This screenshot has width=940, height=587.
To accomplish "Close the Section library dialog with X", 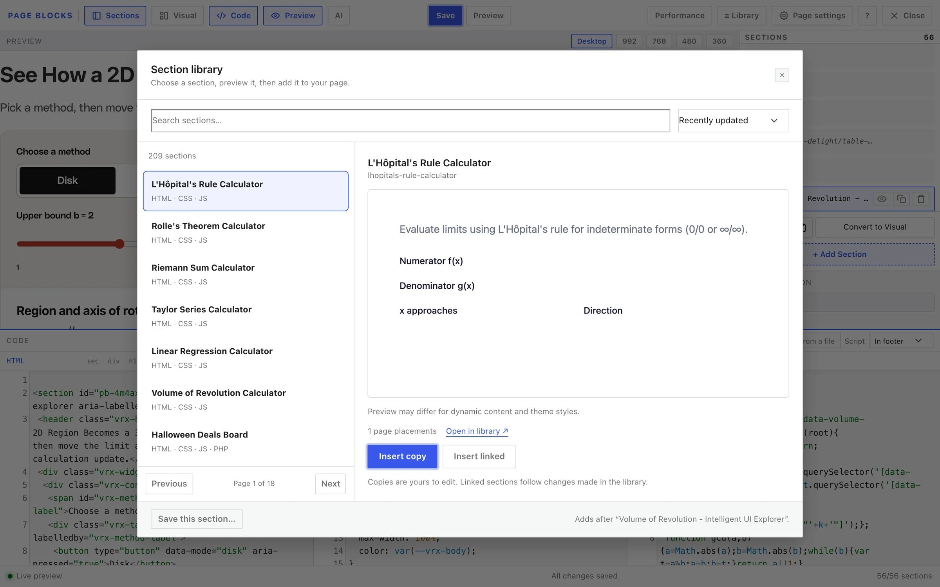I will click(782, 75).
